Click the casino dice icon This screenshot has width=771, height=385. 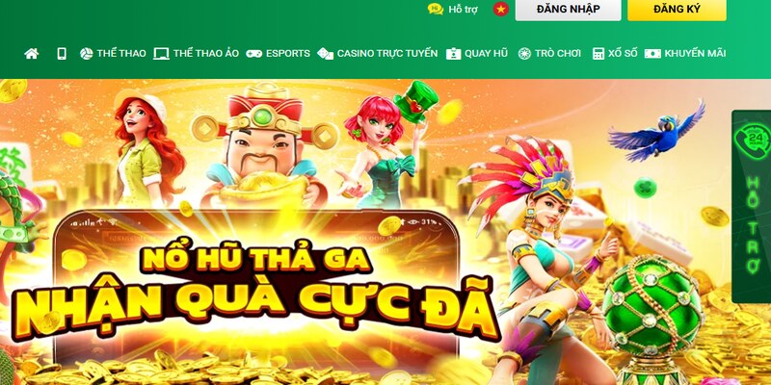[x=325, y=54]
